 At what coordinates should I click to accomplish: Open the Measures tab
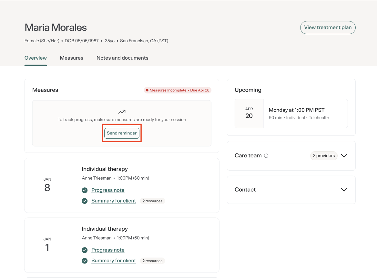pyautogui.click(x=72, y=58)
